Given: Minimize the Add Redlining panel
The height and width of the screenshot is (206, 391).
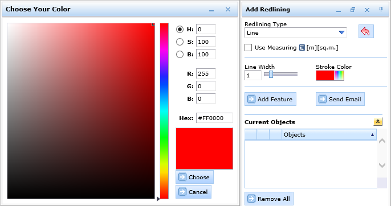Looking at the screenshot, I should pos(339,11).
